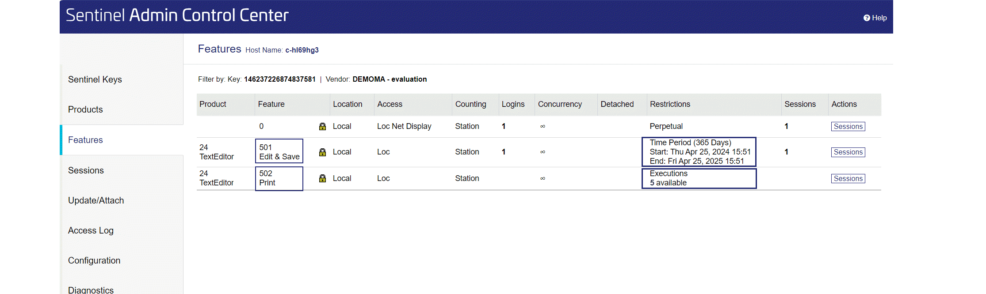Click Sessions button for Print feature row

[848, 179]
